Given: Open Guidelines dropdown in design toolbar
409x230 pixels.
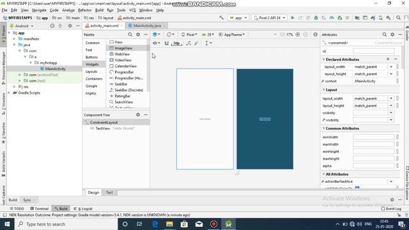Looking at the screenshot, I should pyautogui.click(x=208, y=43).
